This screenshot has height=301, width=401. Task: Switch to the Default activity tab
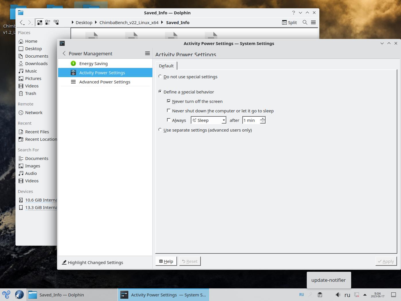[x=166, y=66]
